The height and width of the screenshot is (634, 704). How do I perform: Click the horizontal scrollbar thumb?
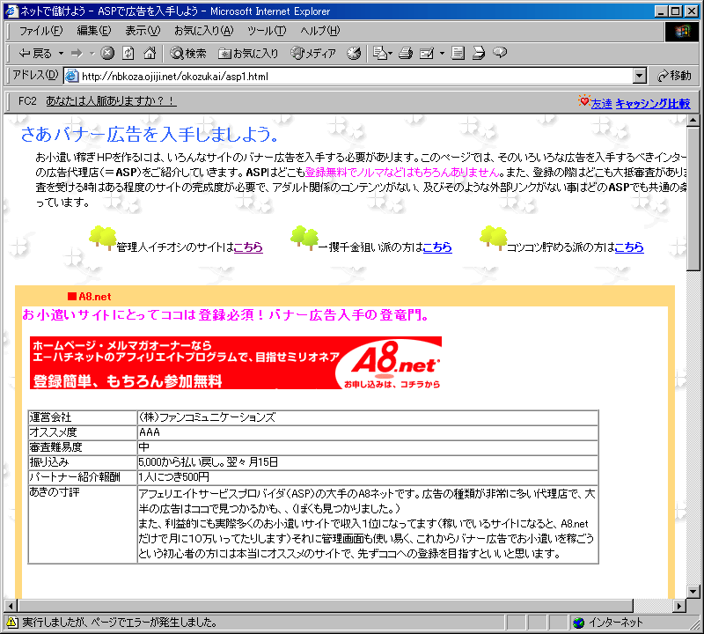click(x=325, y=606)
